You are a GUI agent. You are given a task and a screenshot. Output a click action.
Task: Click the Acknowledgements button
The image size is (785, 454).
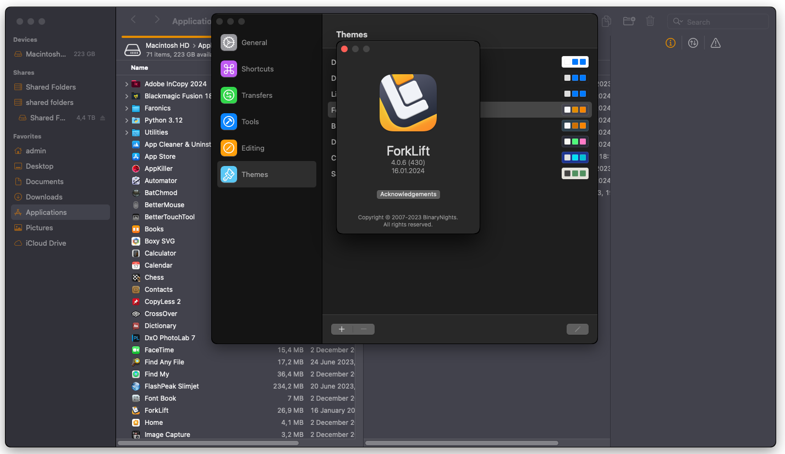408,194
